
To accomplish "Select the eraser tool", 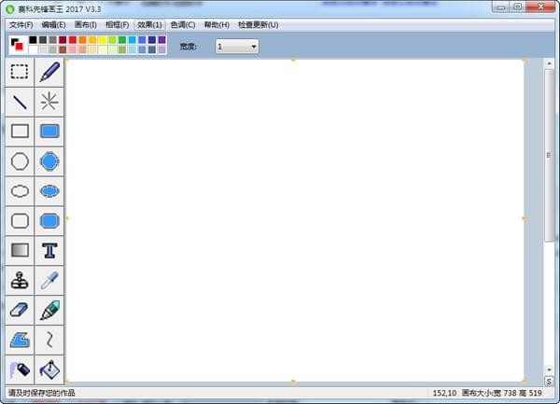I will coord(20,310).
